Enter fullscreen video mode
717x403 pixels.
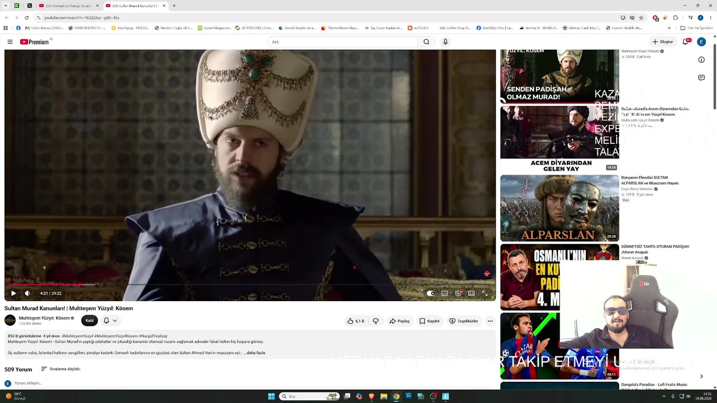[485, 293]
